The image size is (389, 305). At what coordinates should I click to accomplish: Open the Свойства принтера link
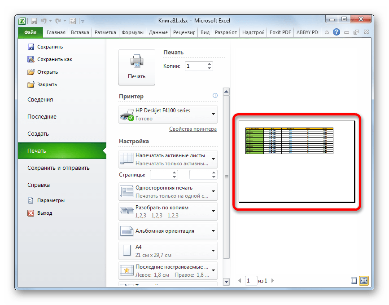click(193, 129)
